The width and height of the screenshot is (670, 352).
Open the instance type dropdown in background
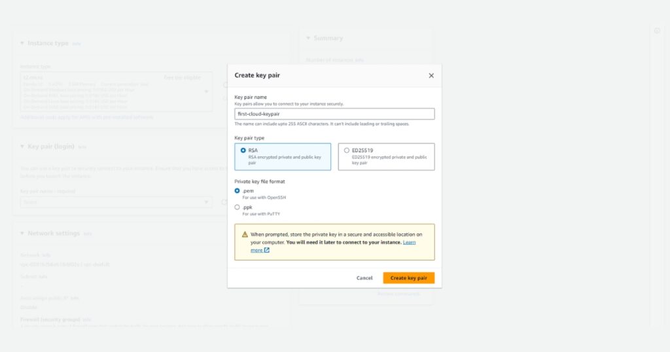point(116,92)
